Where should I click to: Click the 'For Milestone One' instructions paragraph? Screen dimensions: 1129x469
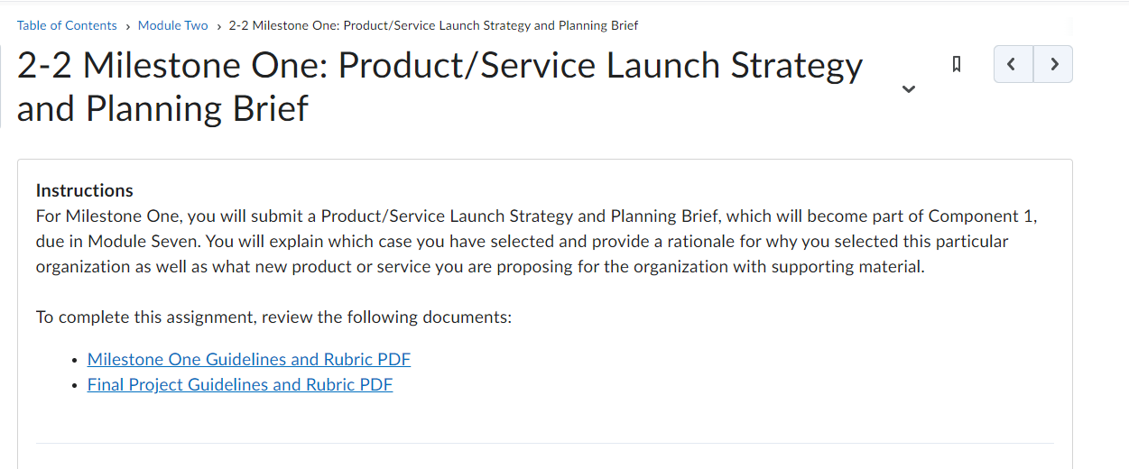537,242
